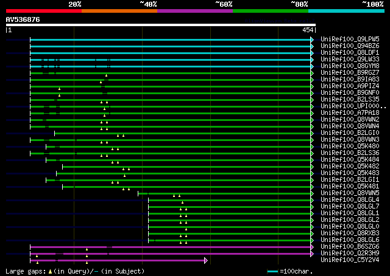The image size is (390, 276).
Task: Click the yellow gap marker under B9RGZ7 bar
Action: click(106, 75)
